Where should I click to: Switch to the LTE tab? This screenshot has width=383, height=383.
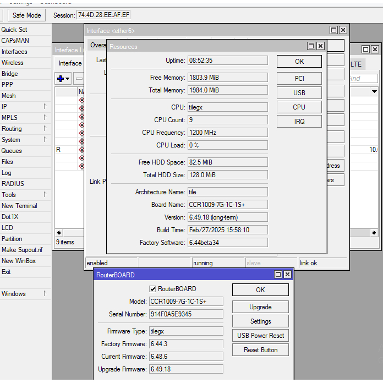coord(356,64)
